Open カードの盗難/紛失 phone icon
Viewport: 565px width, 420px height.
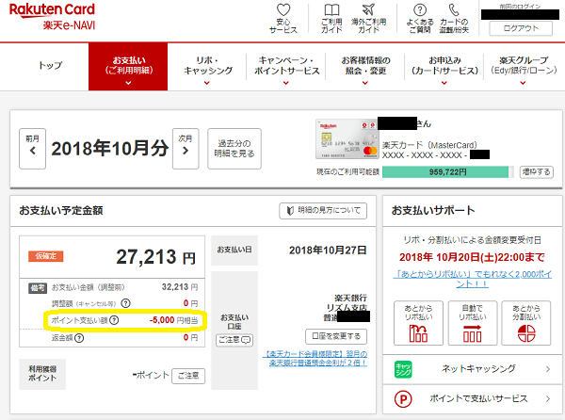pyautogui.click(x=454, y=9)
